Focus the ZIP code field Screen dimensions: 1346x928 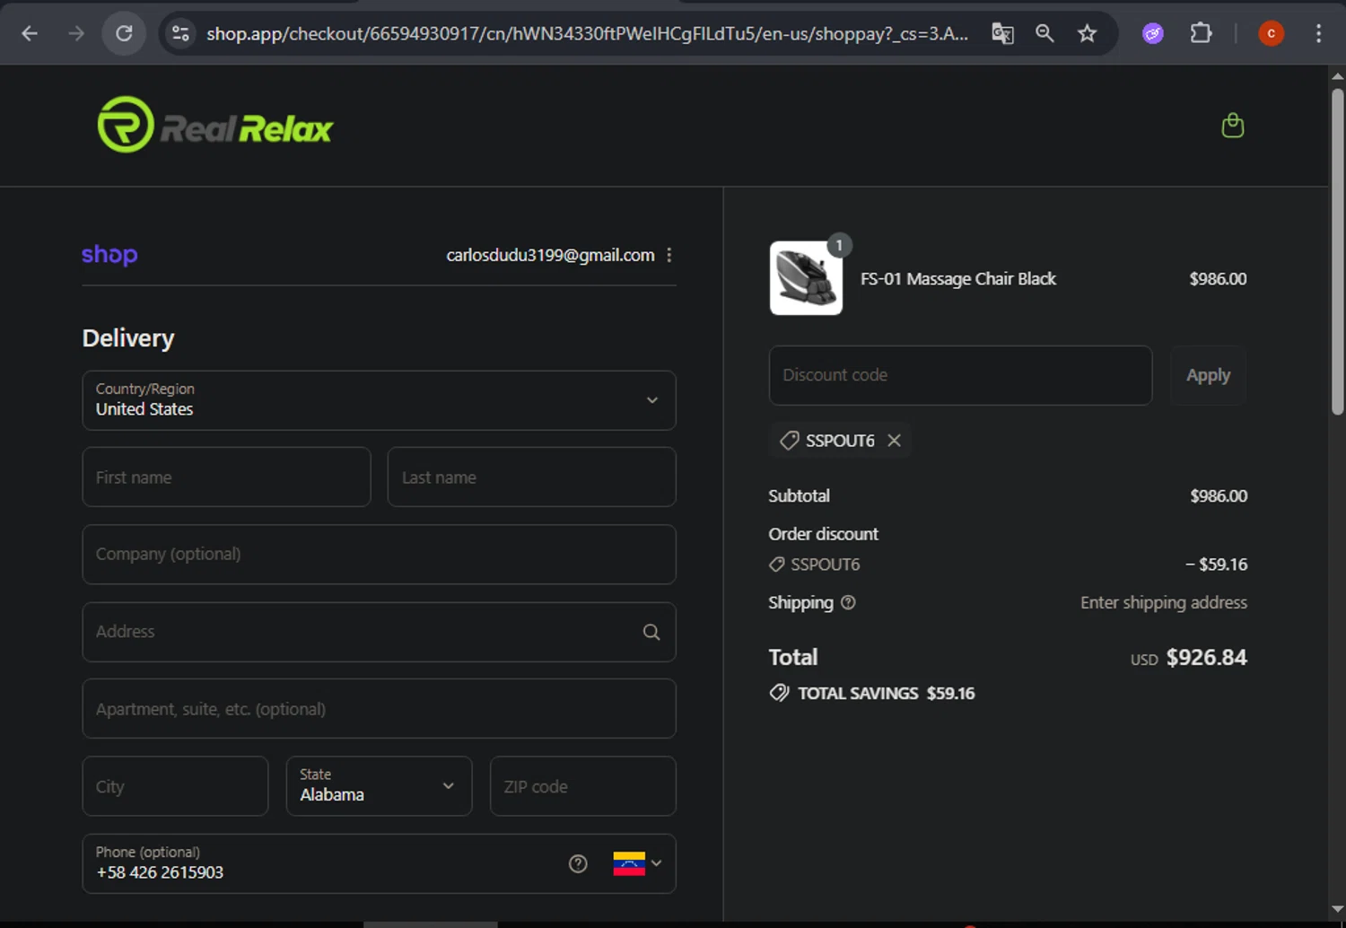[x=582, y=786]
